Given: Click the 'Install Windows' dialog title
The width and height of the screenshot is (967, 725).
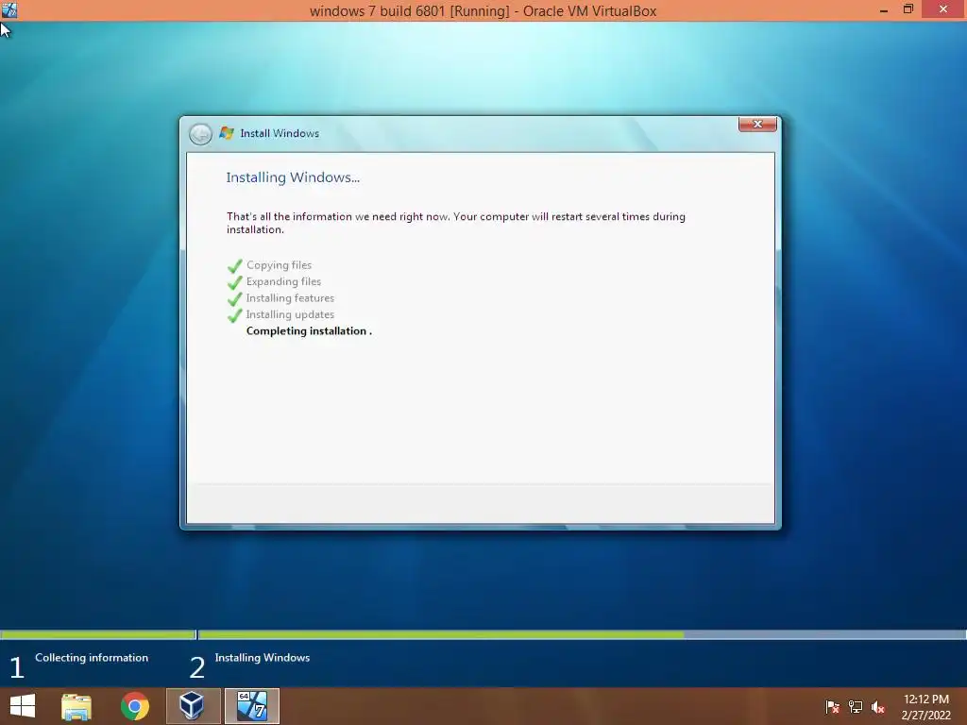Looking at the screenshot, I should (280, 133).
